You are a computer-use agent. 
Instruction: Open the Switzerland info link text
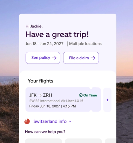[x=50, y=121]
